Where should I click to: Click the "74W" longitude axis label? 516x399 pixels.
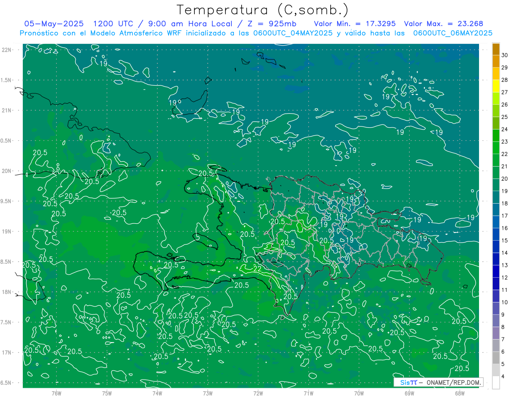(x=157, y=393)
